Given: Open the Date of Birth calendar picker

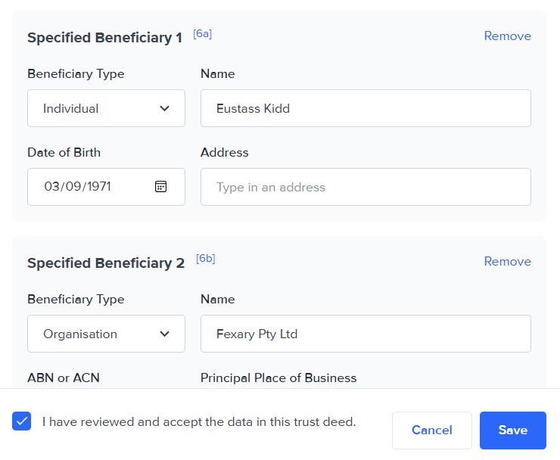Looking at the screenshot, I should (161, 187).
